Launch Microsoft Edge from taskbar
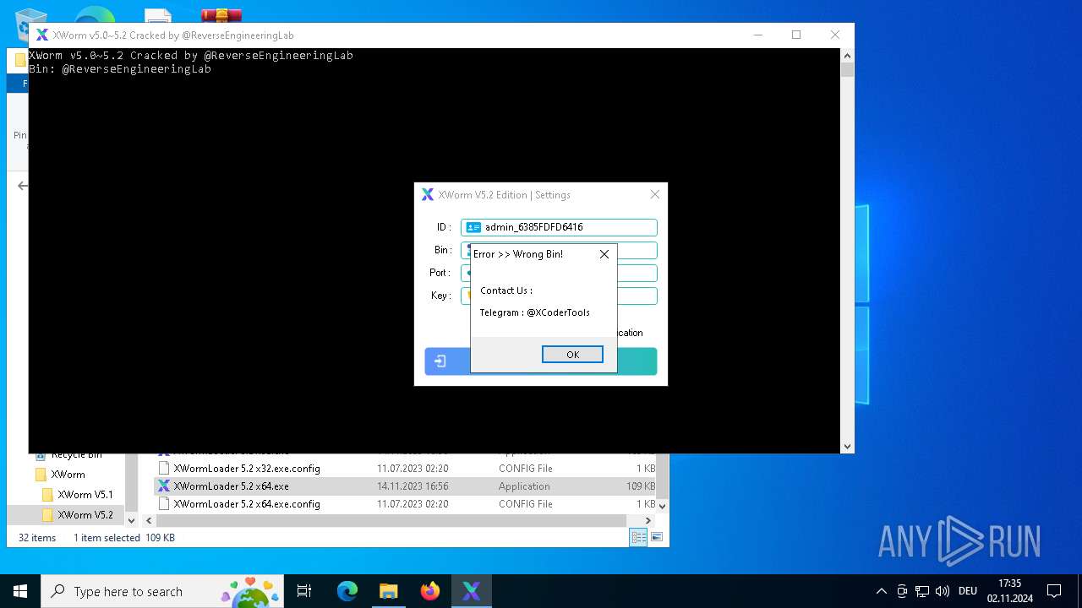1082x608 pixels. coord(347,591)
